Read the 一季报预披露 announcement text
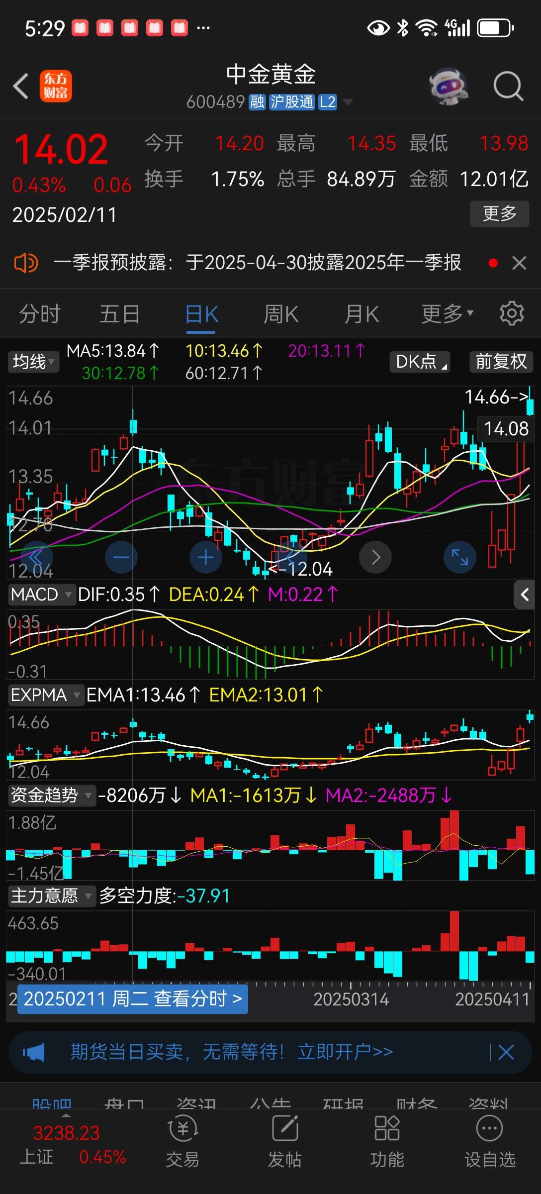Viewport: 541px width, 1194px height. pos(258,263)
